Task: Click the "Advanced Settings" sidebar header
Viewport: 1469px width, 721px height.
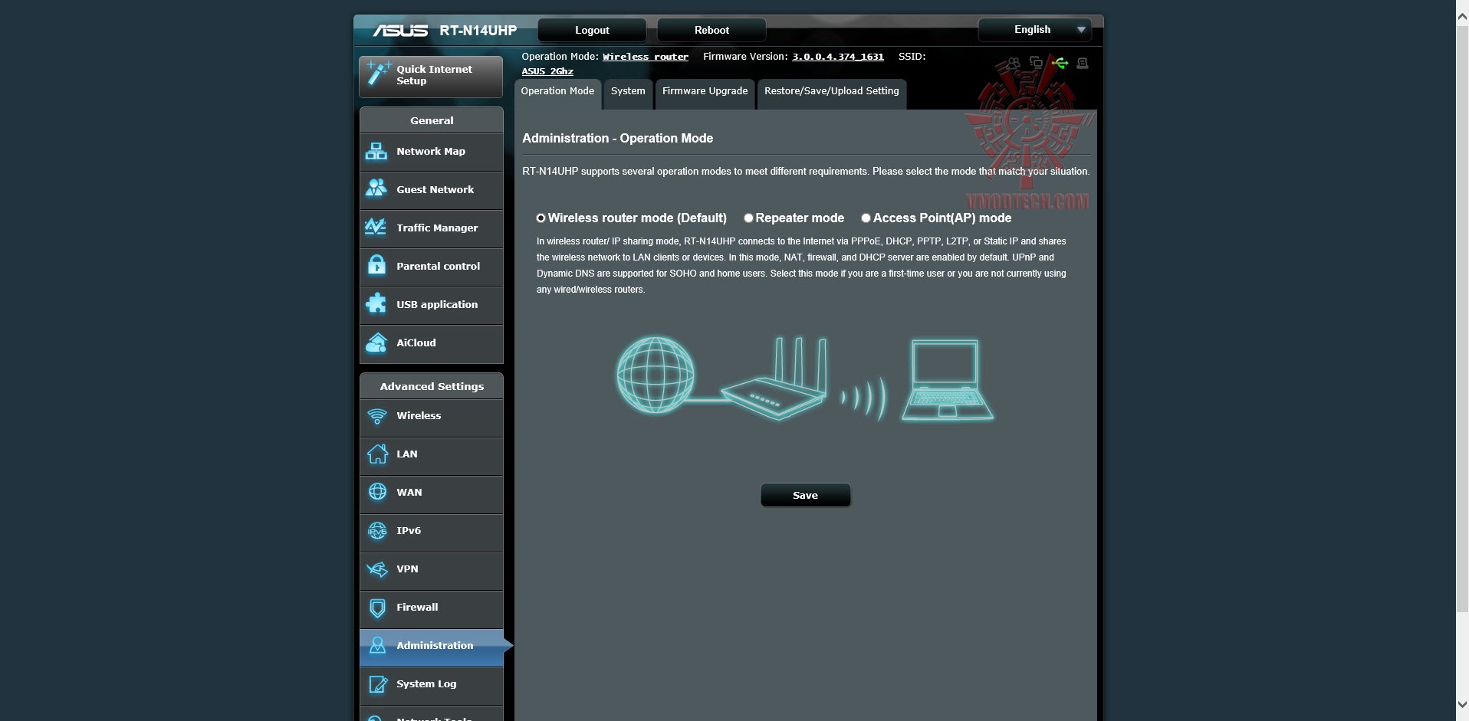Action: click(432, 386)
